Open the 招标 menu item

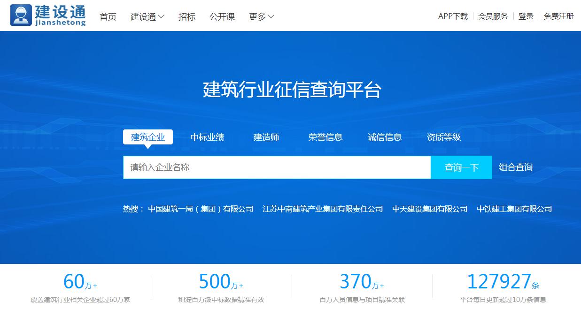click(187, 16)
